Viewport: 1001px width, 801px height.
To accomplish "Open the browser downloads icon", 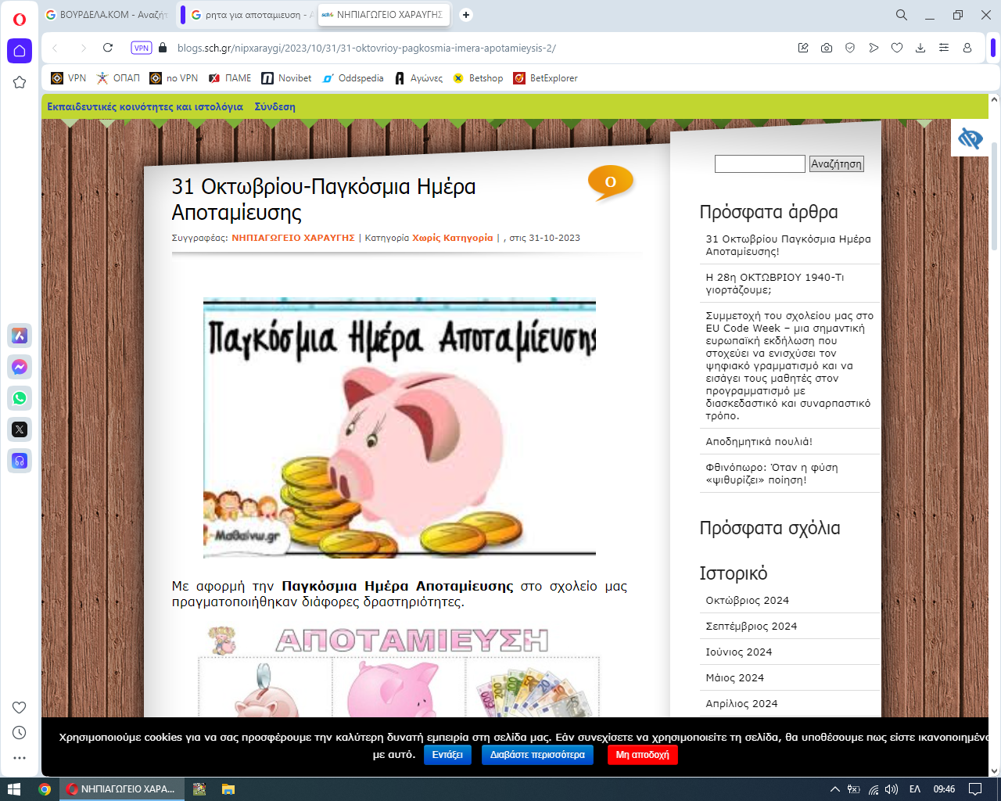I will click(920, 48).
